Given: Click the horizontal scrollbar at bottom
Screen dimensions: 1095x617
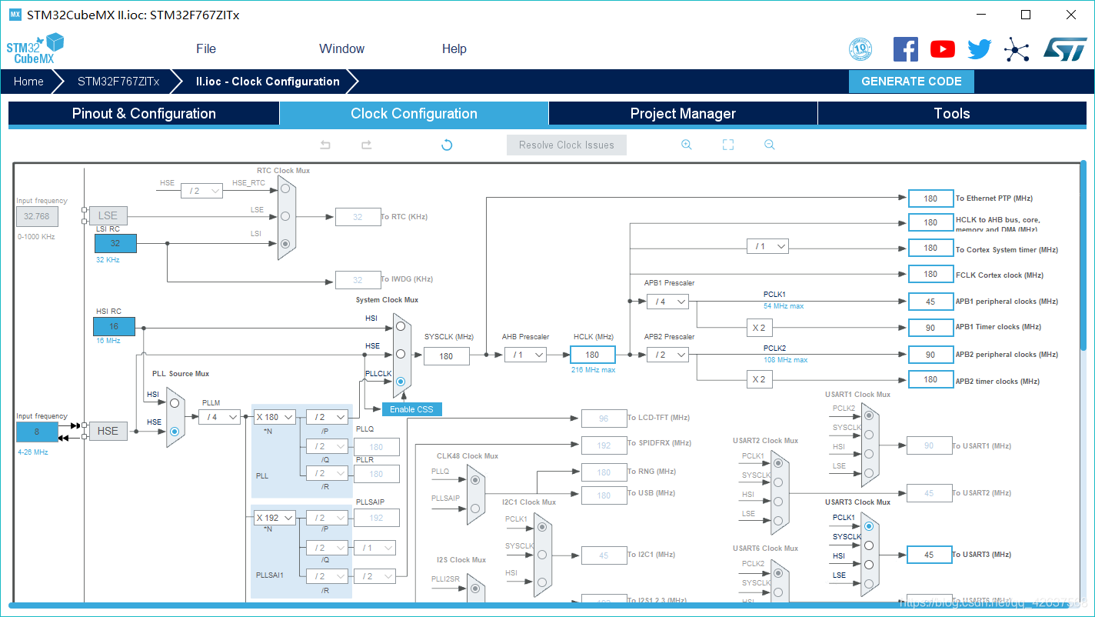Looking at the screenshot, I should coord(541,605).
